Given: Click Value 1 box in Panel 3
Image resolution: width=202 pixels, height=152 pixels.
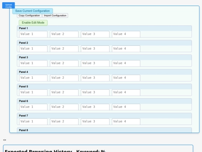Looking at the screenshot, I should (x=33, y=63).
